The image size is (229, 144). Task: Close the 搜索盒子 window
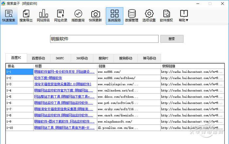(222, 4)
